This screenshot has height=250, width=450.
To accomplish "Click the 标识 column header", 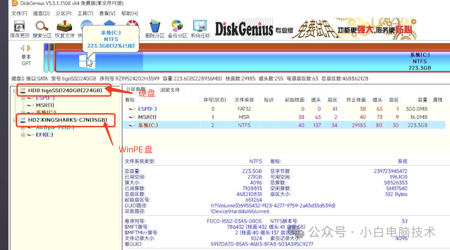I will [269, 100].
